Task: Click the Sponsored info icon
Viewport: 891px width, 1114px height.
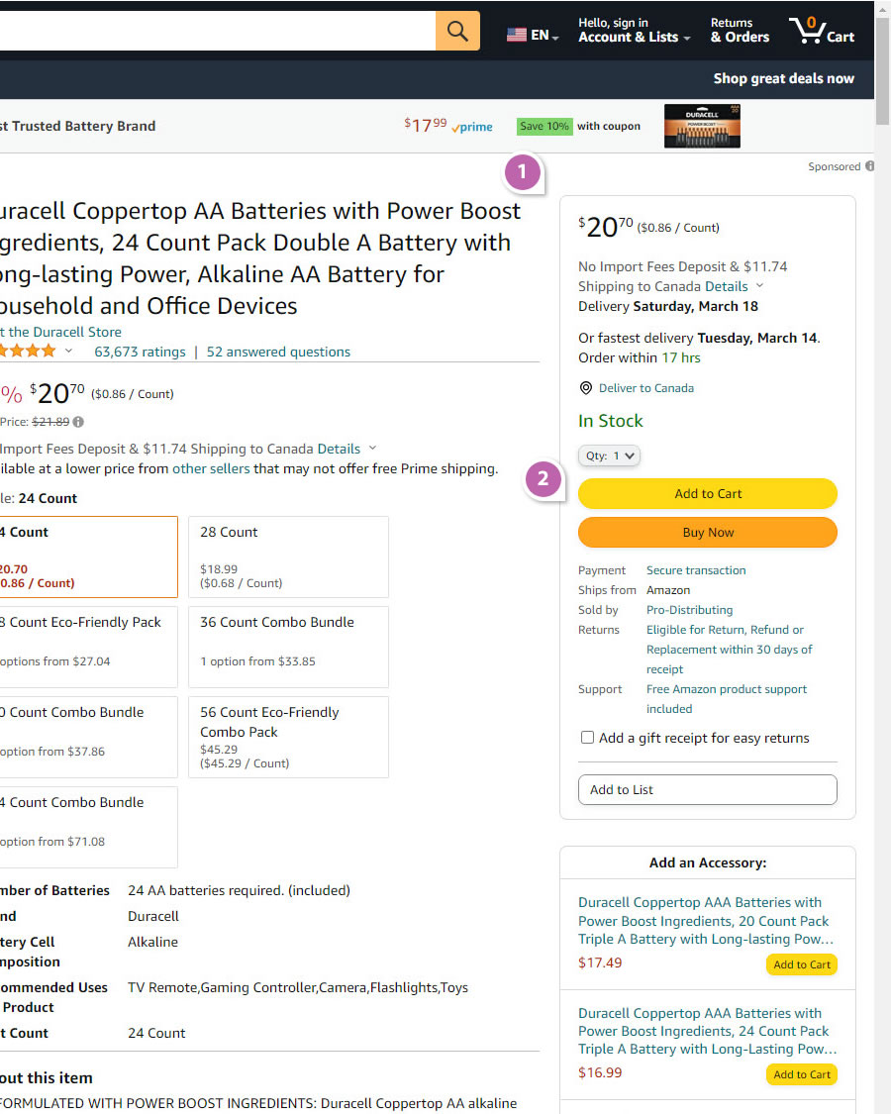Action: pos(869,166)
